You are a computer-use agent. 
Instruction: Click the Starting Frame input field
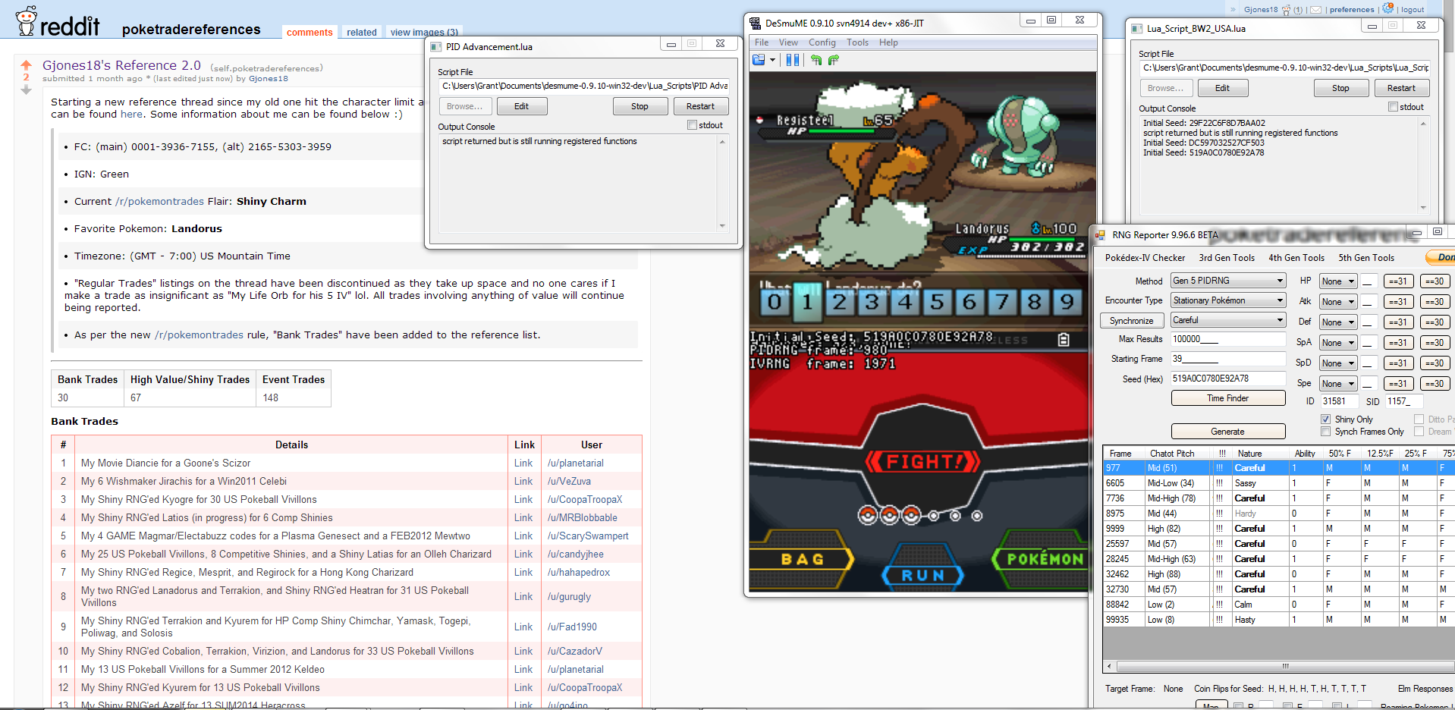[1228, 359]
